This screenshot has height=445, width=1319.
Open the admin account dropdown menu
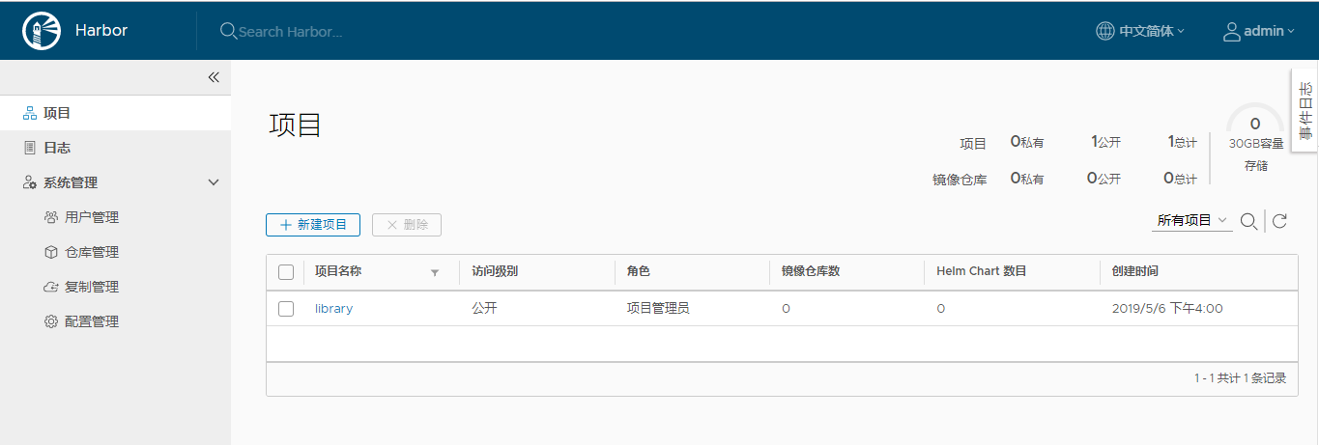(1268, 31)
